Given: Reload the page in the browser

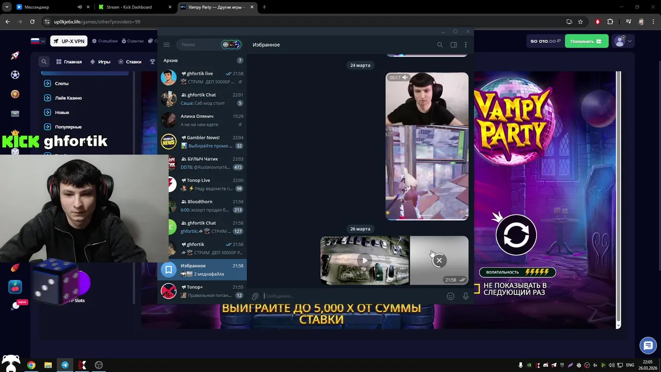Looking at the screenshot, I should pyautogui.click(x=32, y=22).
